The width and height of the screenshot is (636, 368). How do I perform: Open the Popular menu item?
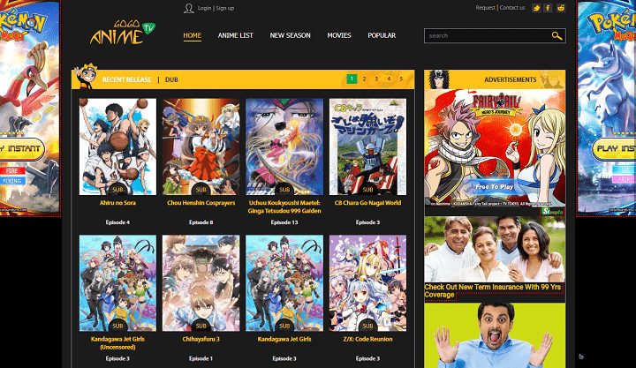(x=382, y=35)
